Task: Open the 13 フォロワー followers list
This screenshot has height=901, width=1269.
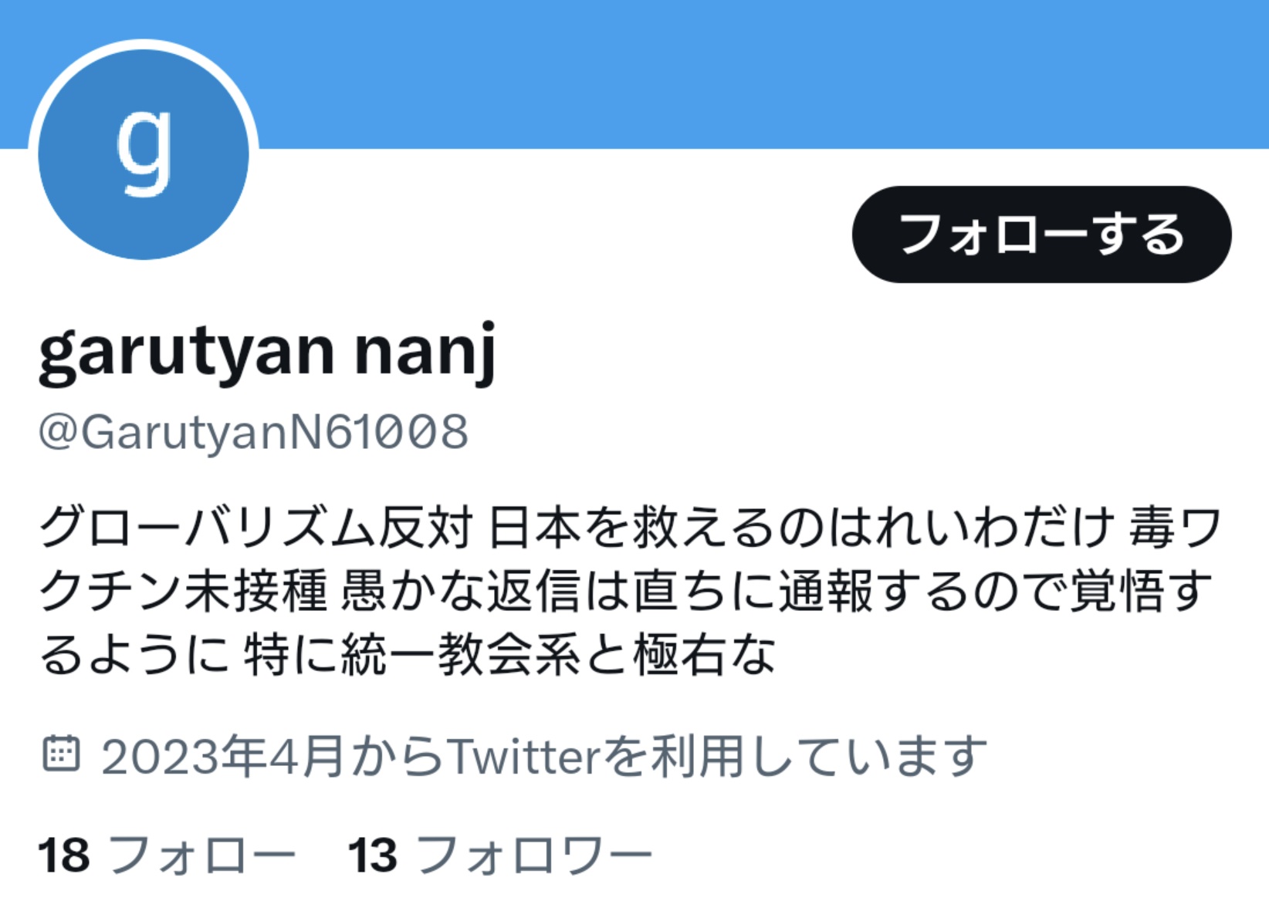Action: tap(500, 855)
